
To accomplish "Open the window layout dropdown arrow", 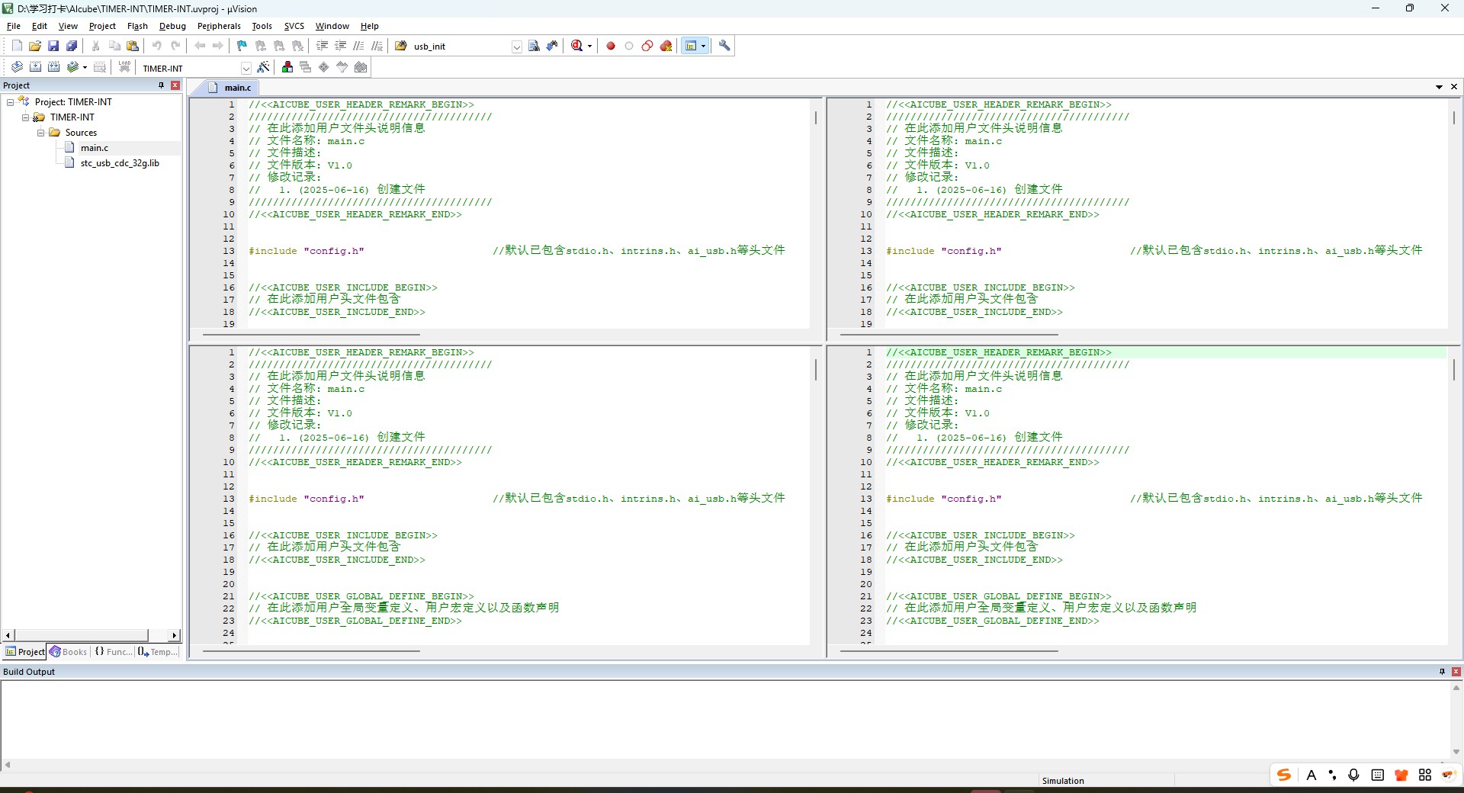I will (x=703, y=46).
